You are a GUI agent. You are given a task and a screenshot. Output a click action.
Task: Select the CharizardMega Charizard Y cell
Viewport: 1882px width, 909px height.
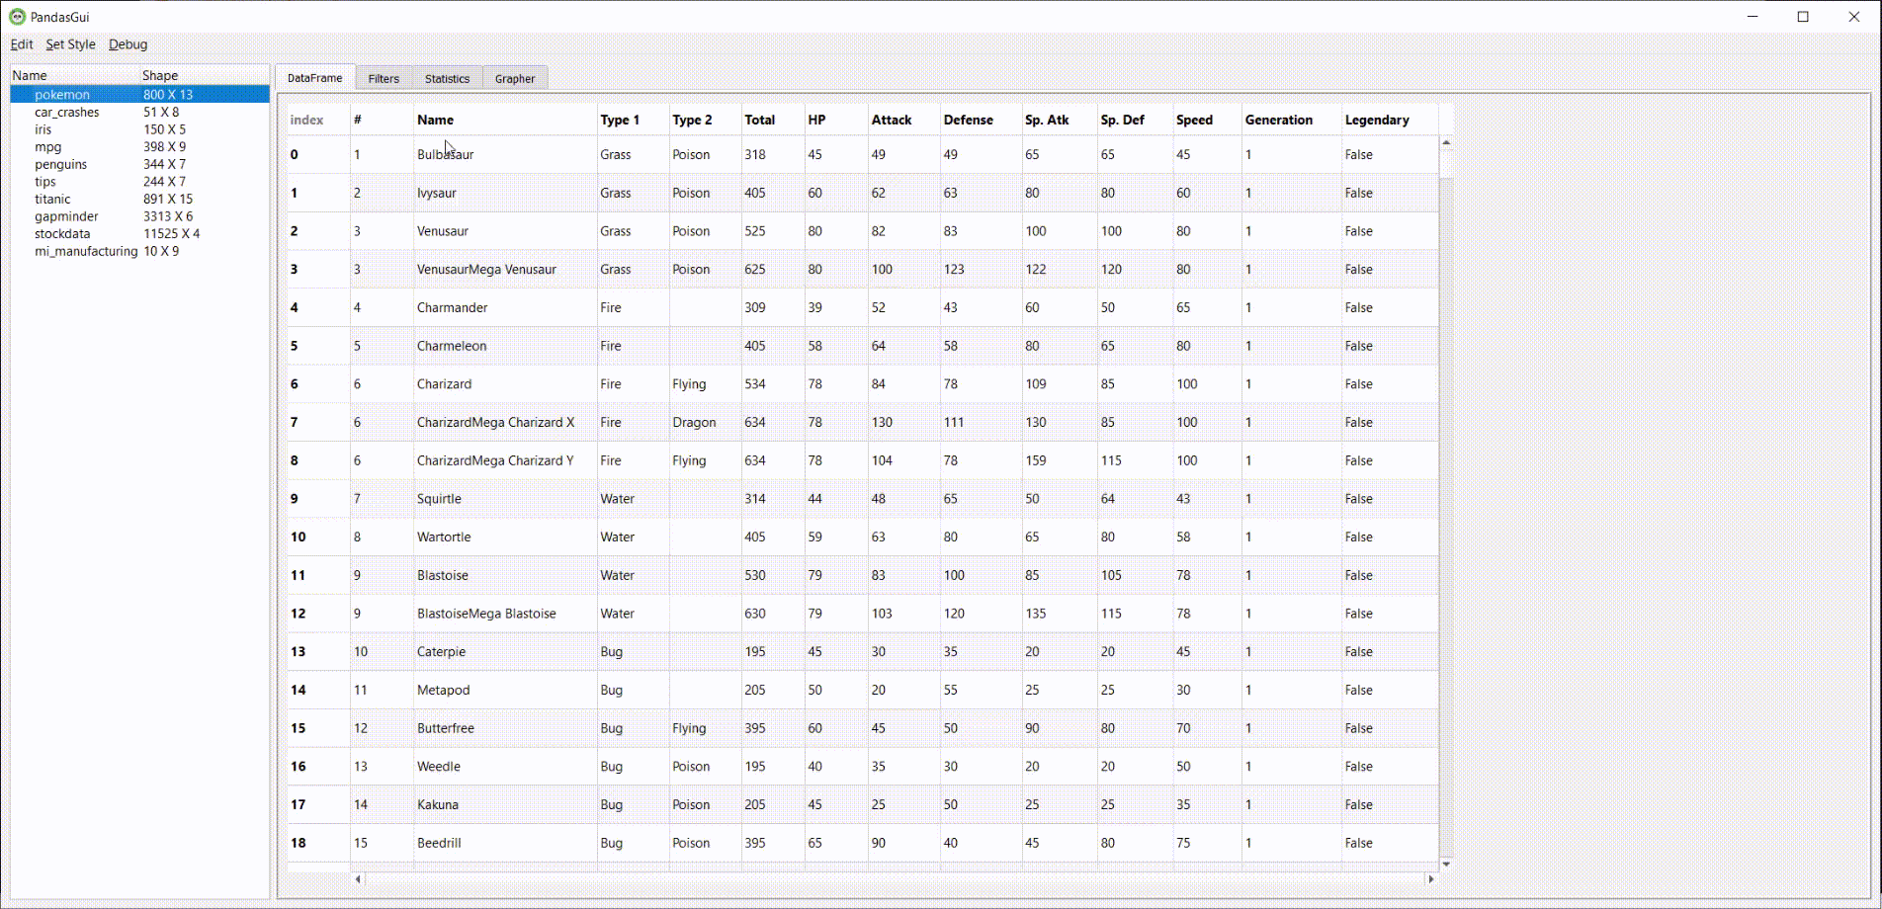click(505, 460)
